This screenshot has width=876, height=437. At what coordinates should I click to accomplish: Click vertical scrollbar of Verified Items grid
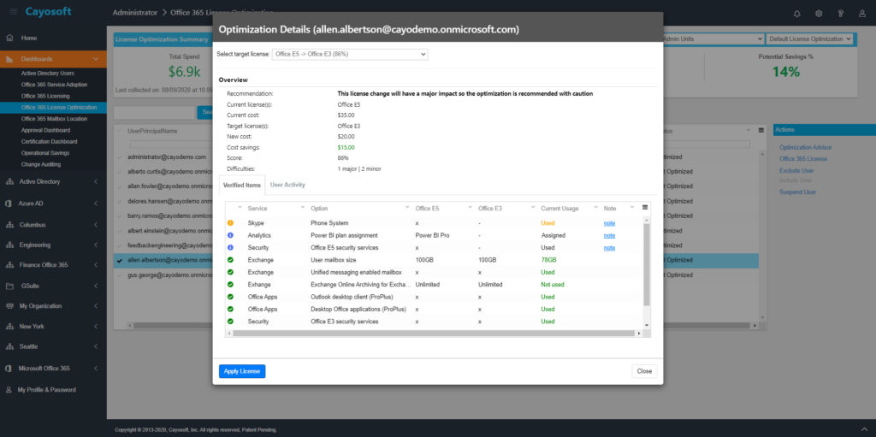tap(647, 265)
